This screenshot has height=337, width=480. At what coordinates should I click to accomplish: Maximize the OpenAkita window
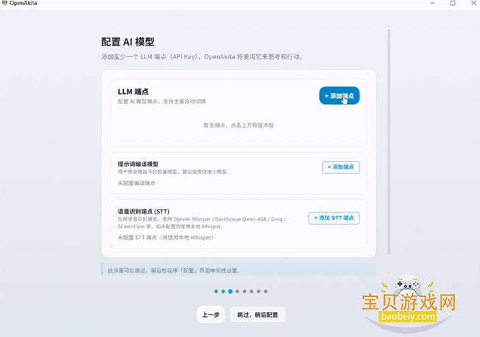pyautogui.click(x=453, y=3)
